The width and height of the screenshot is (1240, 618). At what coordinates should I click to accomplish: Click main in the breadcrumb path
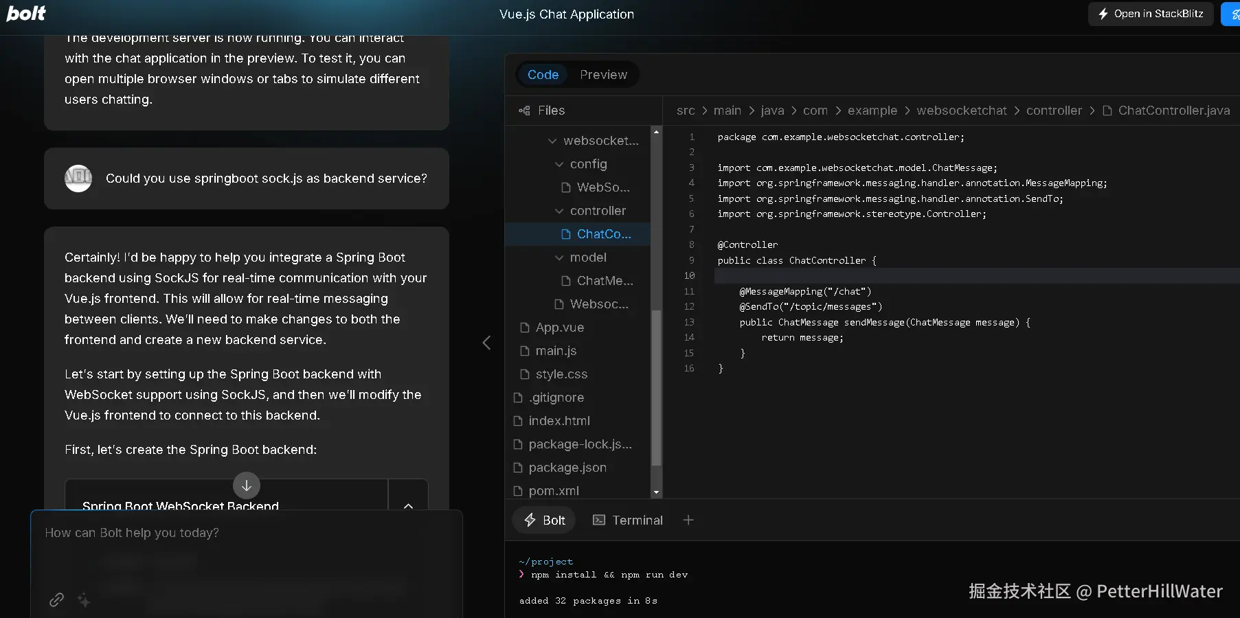(x=727, y=111)
